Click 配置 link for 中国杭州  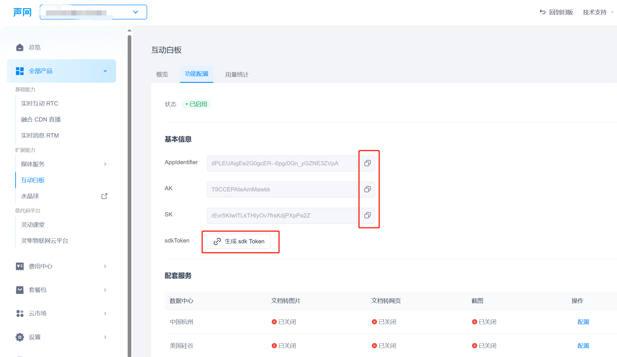click(x=583, y=322)
